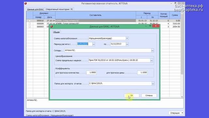The width and height of the screenshot is (209, 118).
Task: Select the period end cell 31.12.13
Action: (x=153, y=21)
